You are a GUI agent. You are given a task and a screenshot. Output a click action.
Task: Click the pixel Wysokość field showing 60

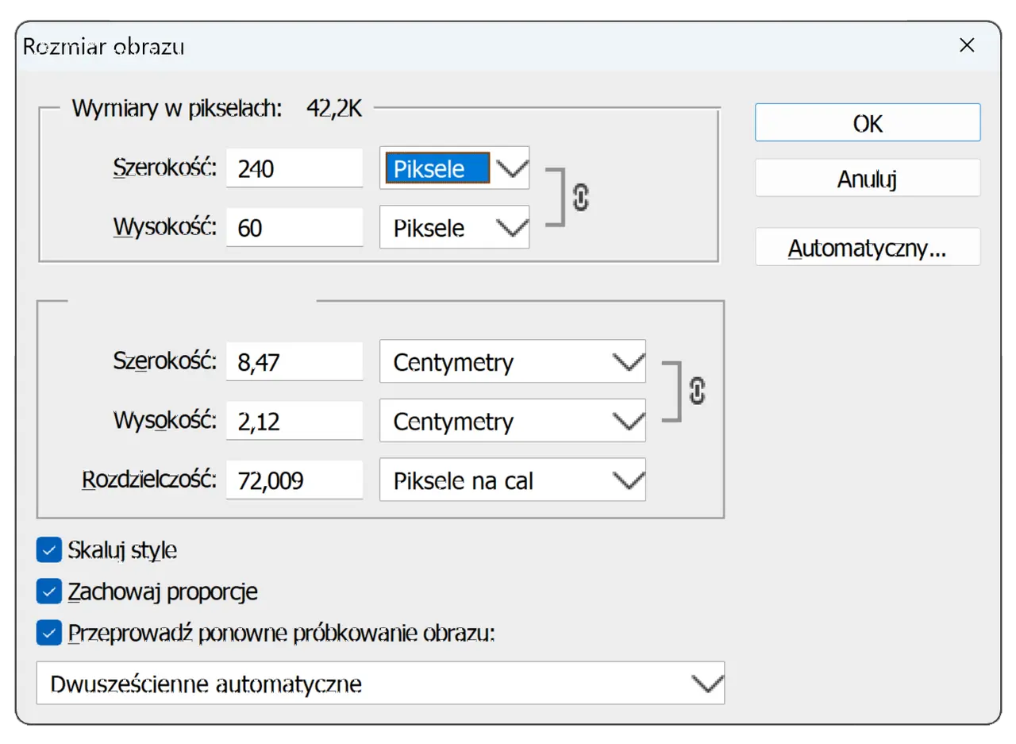(294, 227)
